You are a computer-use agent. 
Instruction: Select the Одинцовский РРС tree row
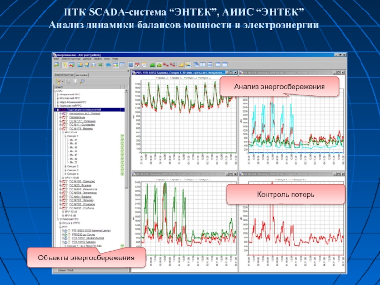[71, 106]
